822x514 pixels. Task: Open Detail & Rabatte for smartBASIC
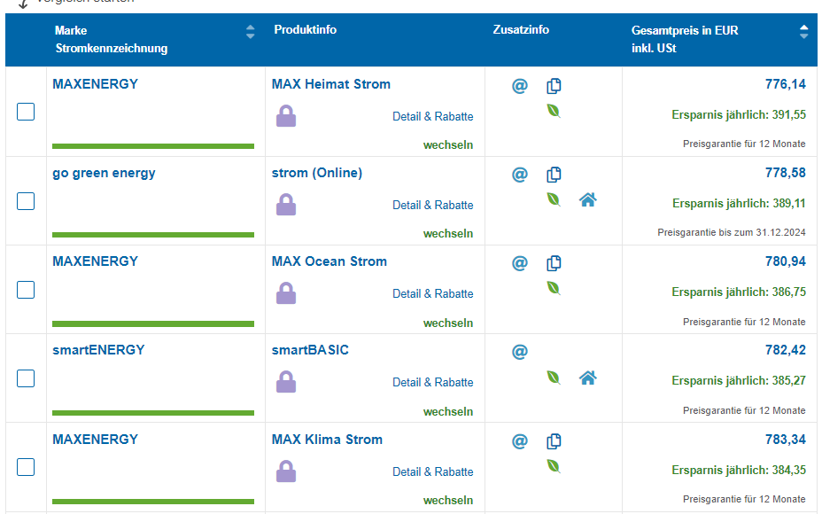[432, 382]
